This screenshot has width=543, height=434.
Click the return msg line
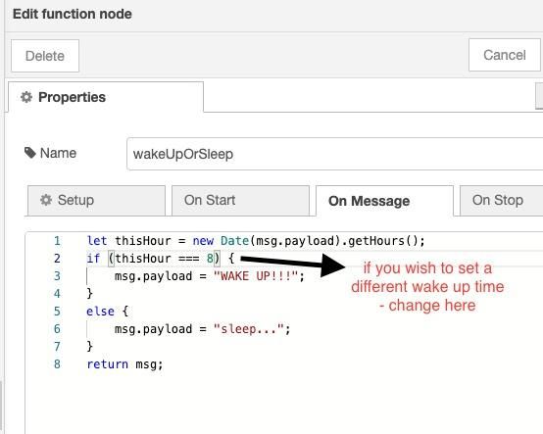[124, 364]
